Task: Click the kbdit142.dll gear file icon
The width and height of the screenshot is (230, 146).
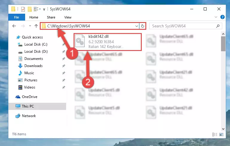Action: click(x=80, y=41)
